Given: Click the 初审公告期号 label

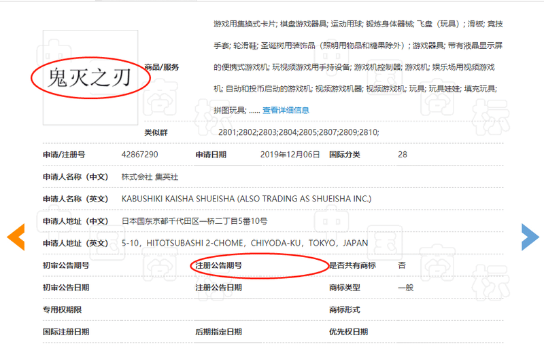Looking at the screenshot, I should pyautogui.click(x=66, y=265).
